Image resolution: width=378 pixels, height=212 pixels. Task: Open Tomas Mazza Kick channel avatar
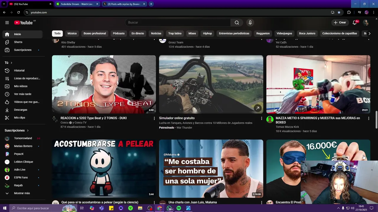pos(270,120)
